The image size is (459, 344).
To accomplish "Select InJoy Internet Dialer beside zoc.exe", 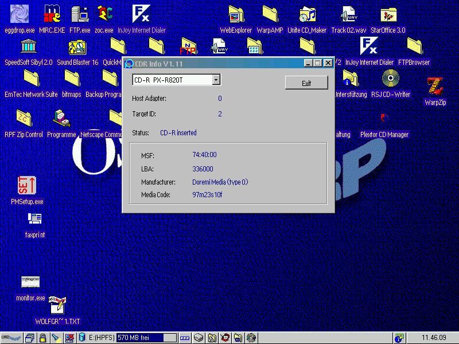I will (x=141, y=14).
